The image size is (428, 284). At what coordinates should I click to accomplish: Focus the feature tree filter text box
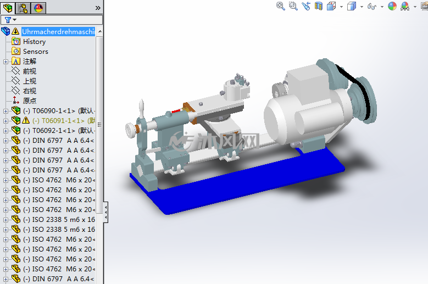pyautogui.click(x=52, y=20)
